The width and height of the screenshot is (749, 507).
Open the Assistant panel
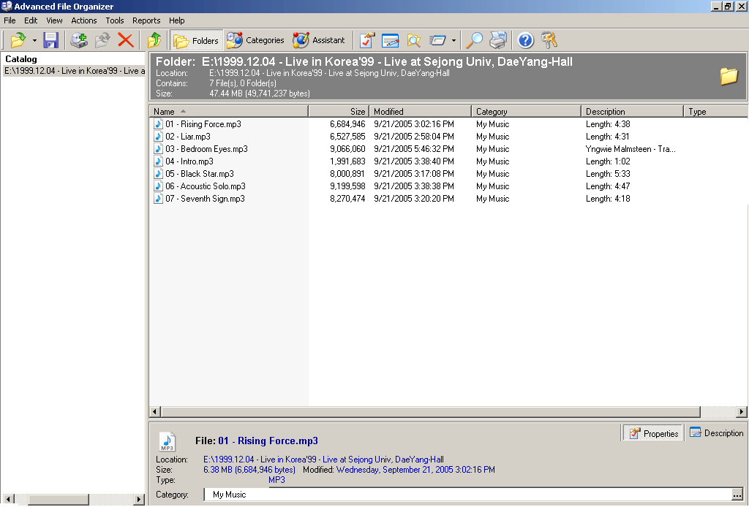320,40
